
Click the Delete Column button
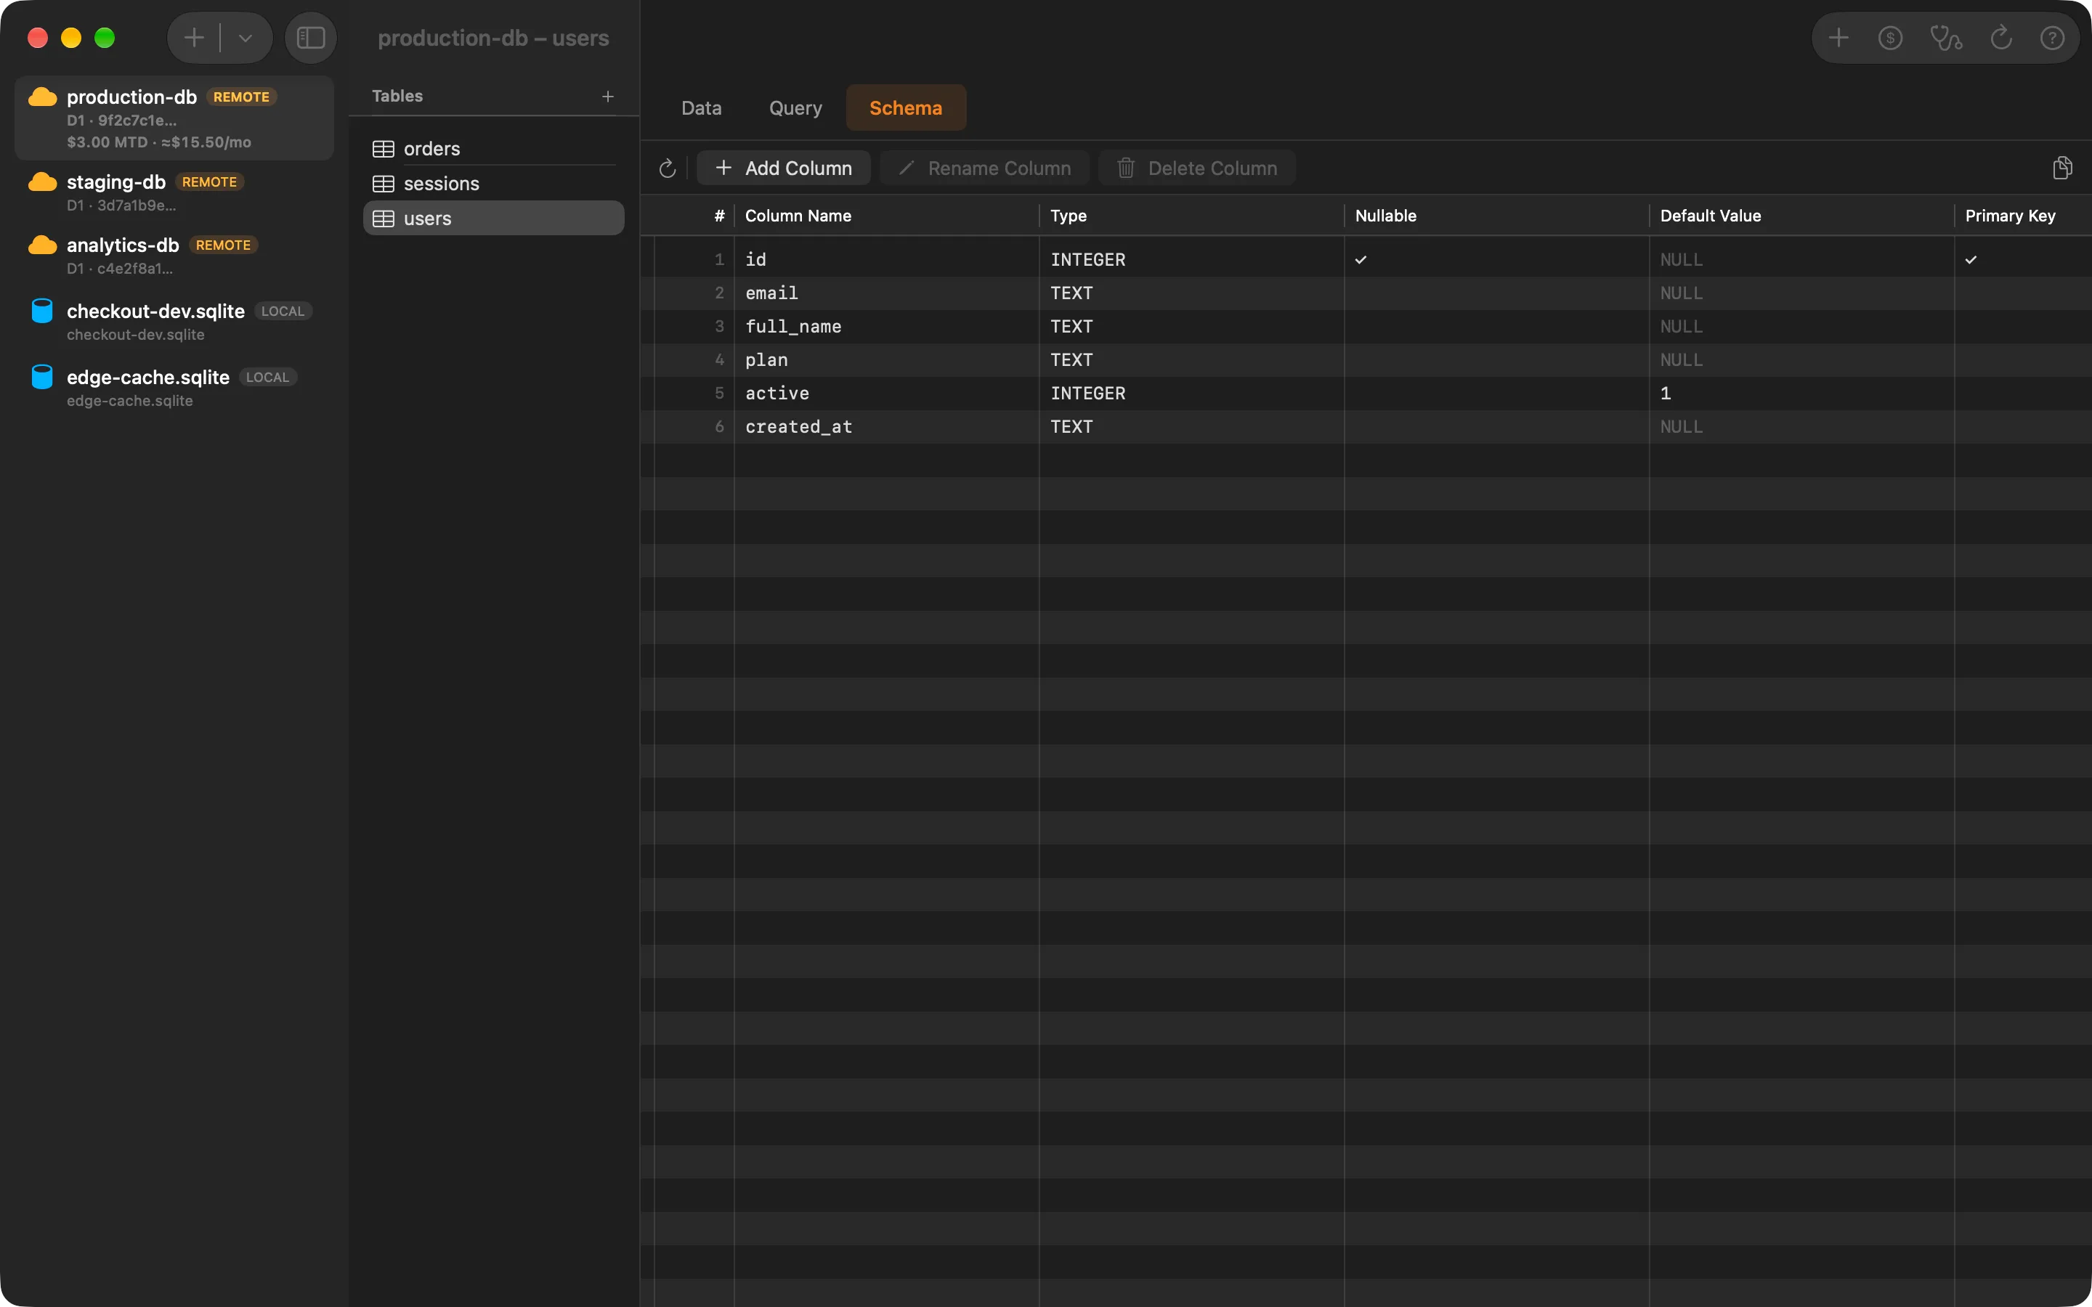[1197, 168]
